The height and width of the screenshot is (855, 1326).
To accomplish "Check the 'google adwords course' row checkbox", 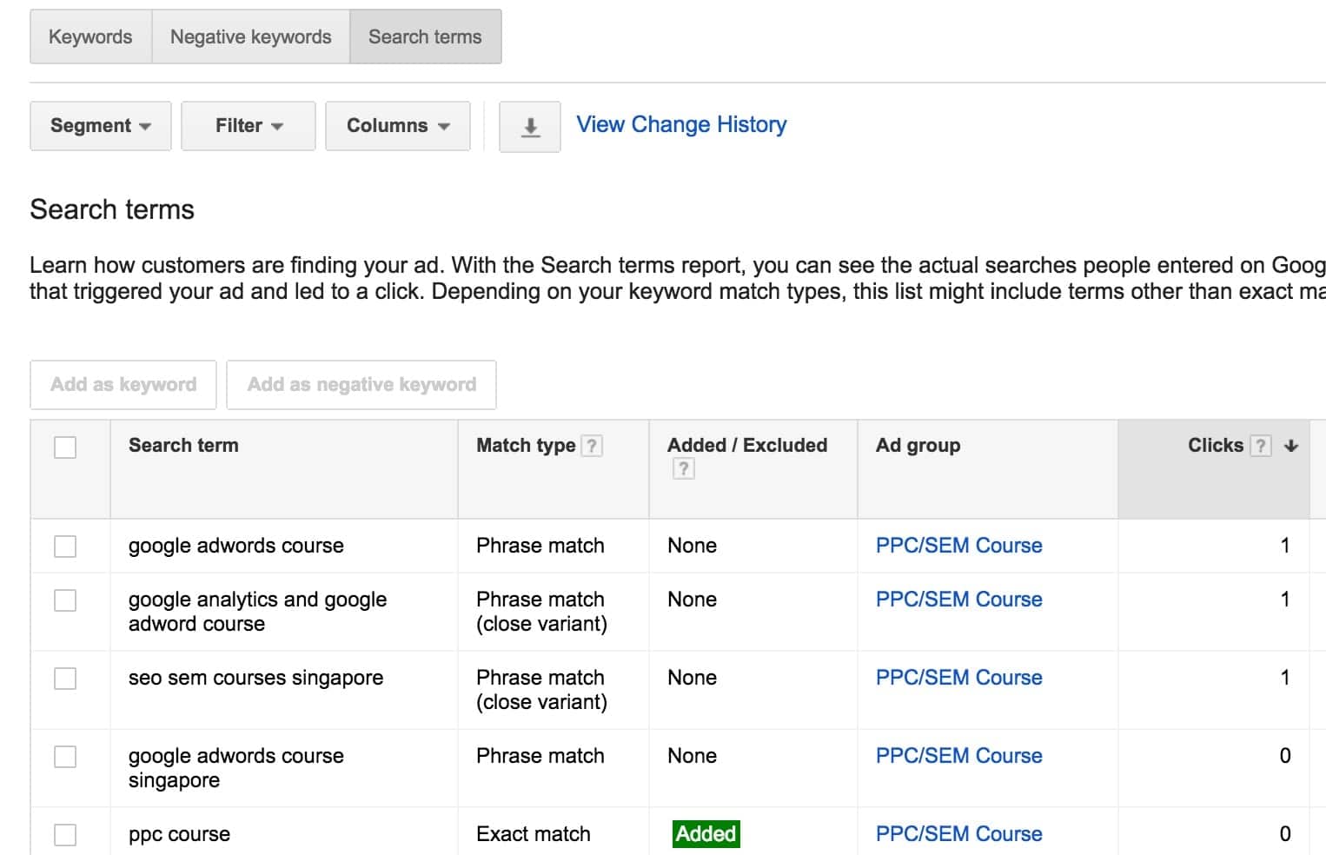I will click(65, 547).
